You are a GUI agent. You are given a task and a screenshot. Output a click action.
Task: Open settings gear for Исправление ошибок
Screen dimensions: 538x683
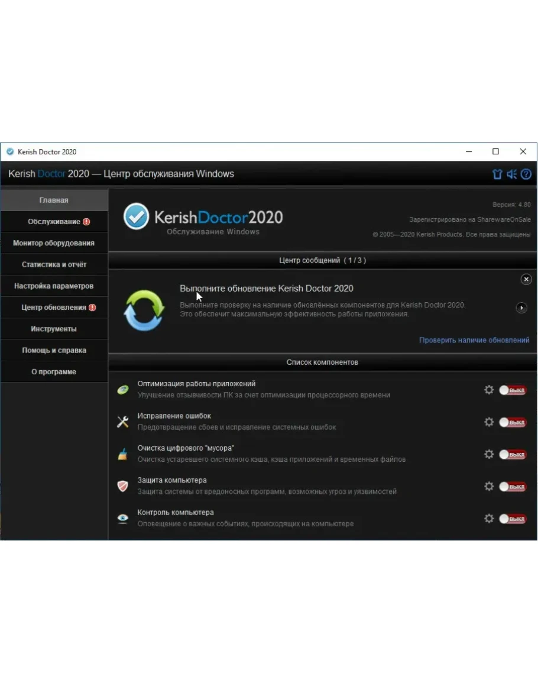(x=489, y=422)
